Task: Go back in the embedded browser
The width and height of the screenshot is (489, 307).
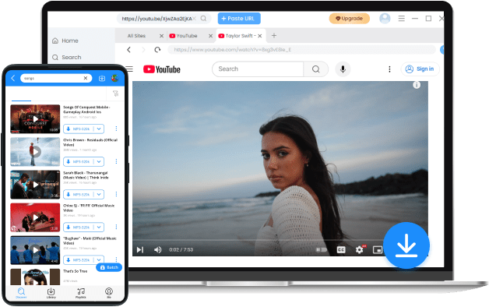Action: click(x=128, y=50)
